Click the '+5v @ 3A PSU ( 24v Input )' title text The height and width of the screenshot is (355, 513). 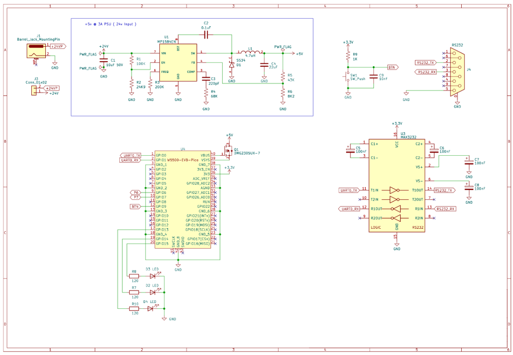tap(111, 24)
